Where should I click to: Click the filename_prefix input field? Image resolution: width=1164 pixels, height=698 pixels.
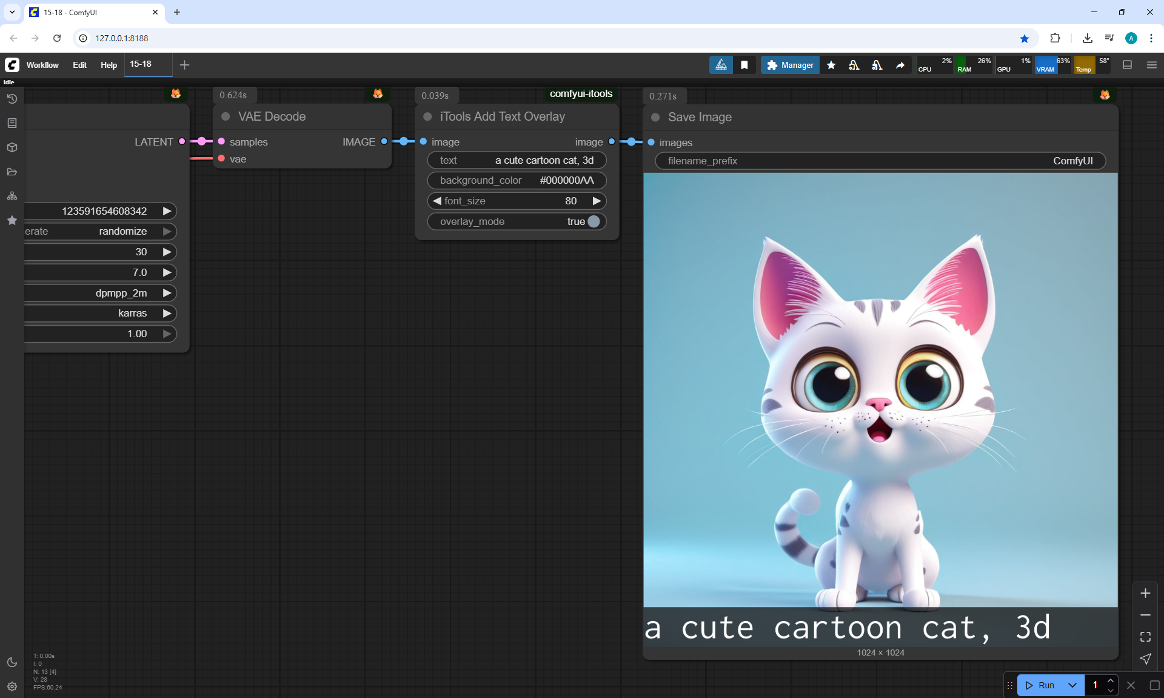880,161
